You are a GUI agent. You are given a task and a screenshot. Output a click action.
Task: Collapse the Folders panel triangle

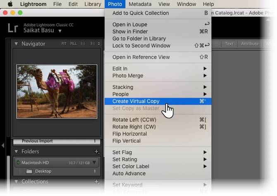pos(16,152)
